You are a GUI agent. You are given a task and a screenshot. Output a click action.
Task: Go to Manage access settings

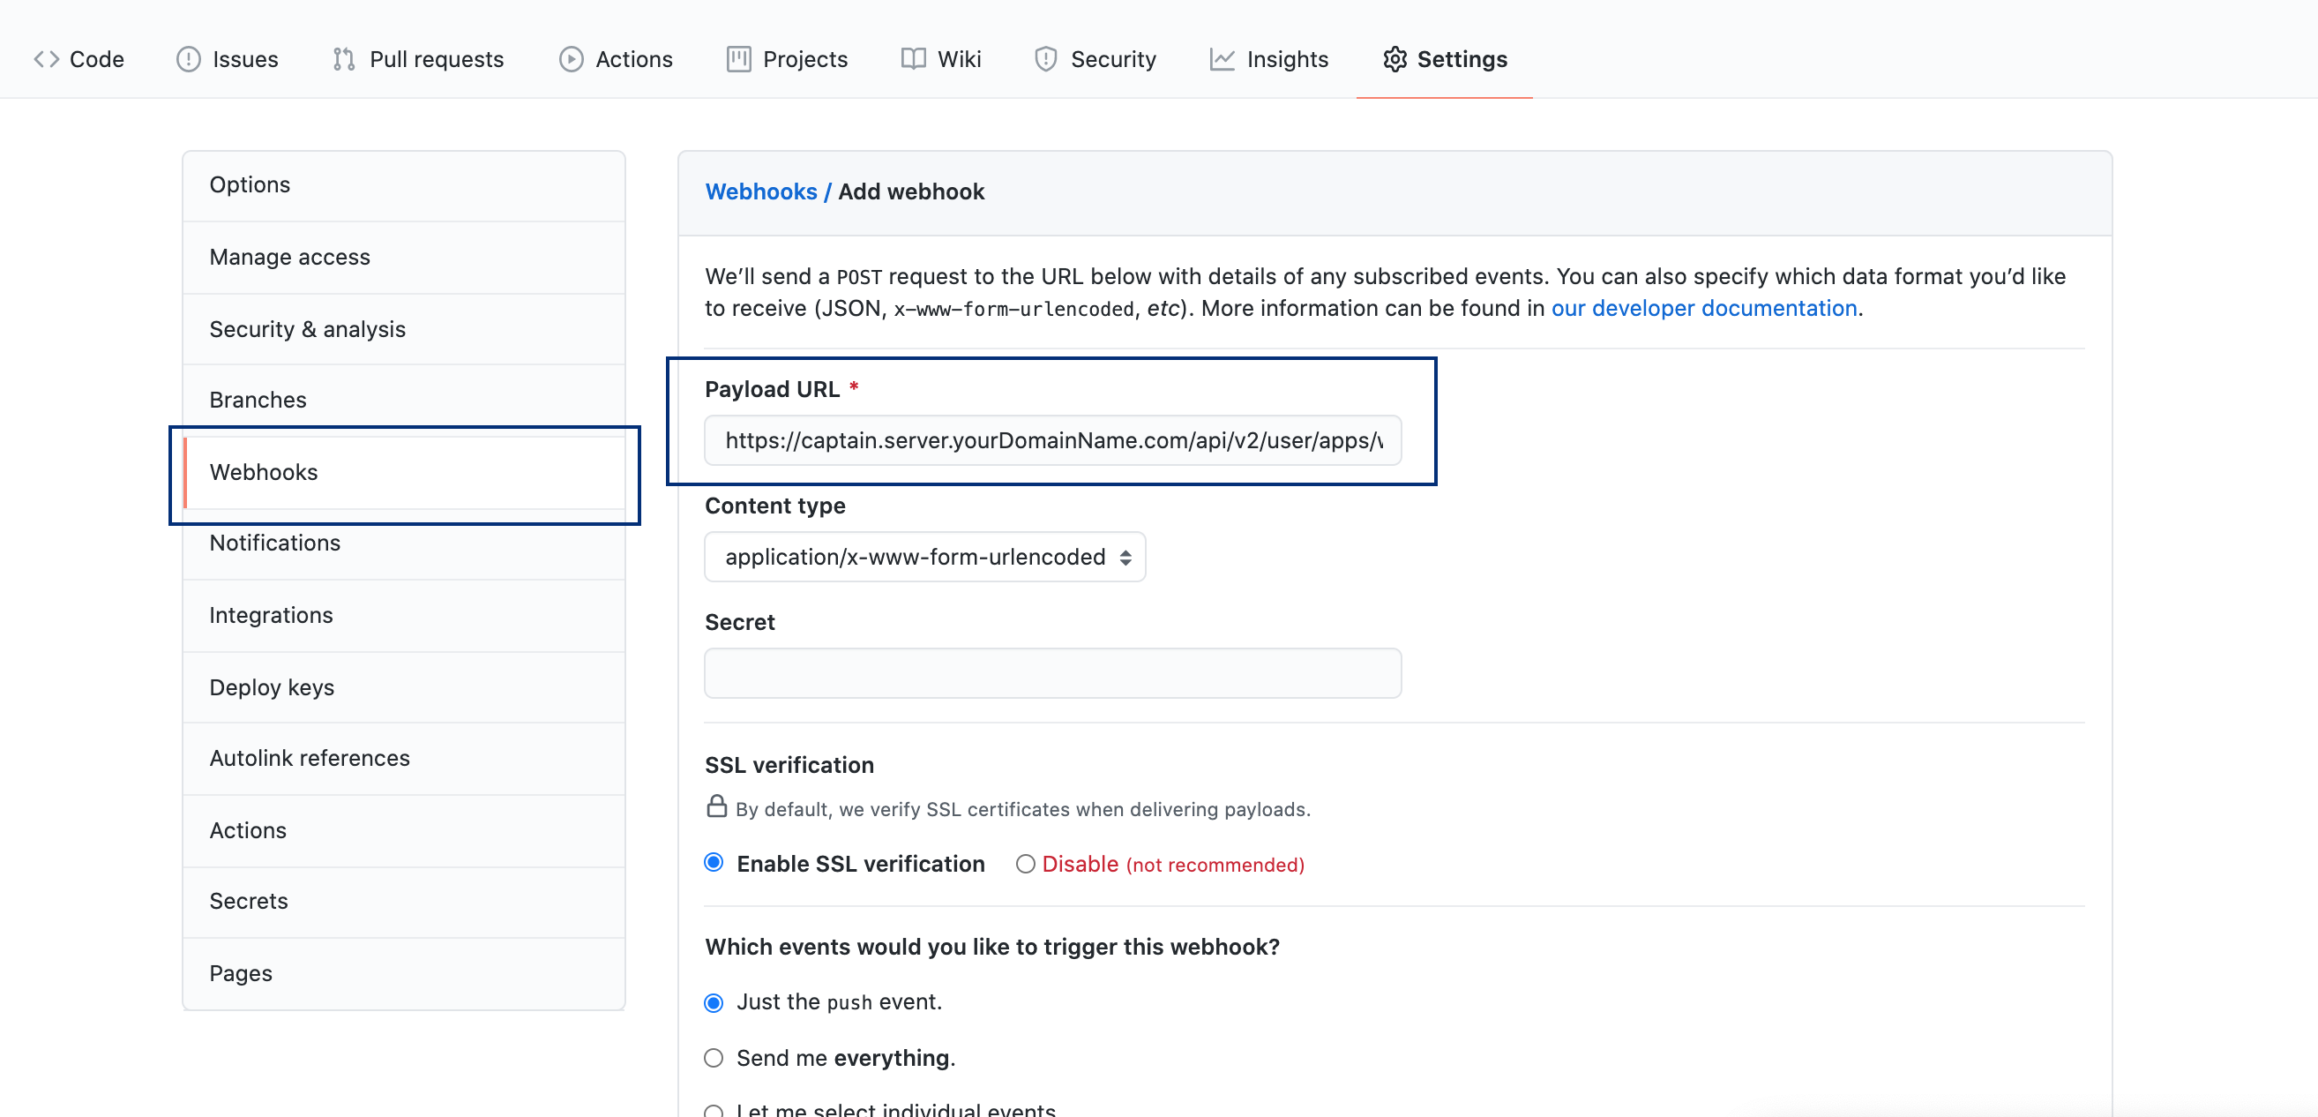289,257
